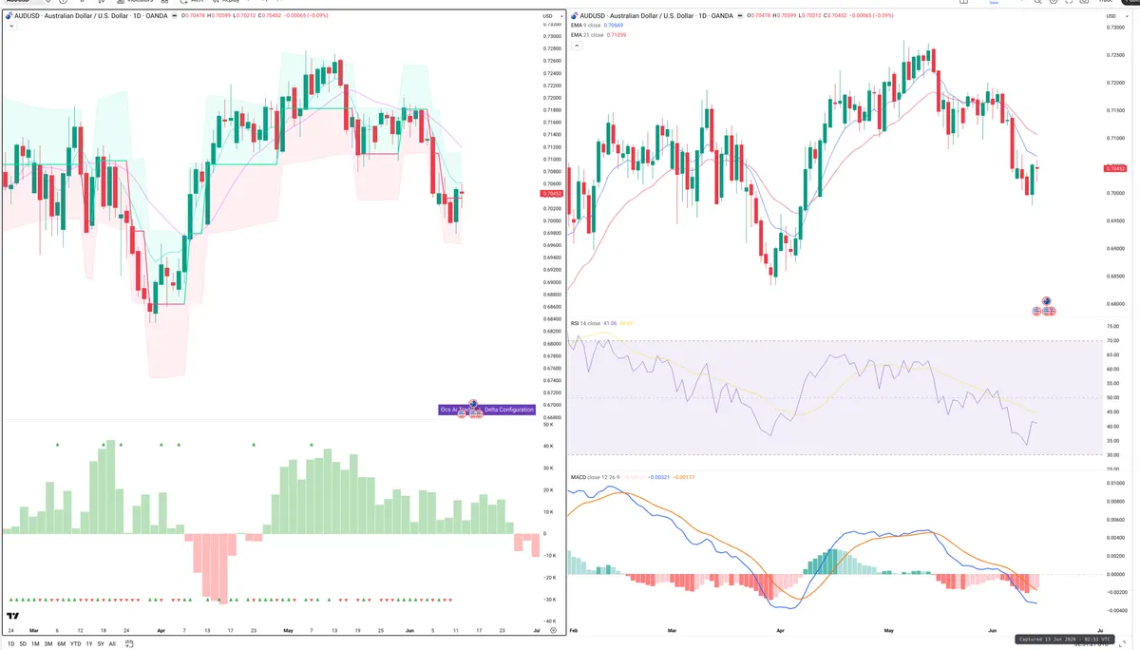
Task: Click the 0.00000 level on MACD axis
Action: click(x=1116, y=575)
